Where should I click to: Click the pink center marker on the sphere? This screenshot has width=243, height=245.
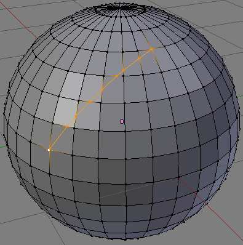click(x=122, y=122)
